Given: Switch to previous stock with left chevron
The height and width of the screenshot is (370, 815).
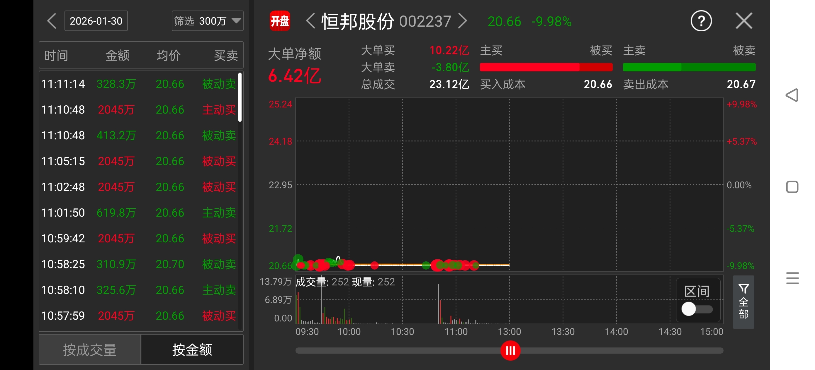Looking at the screenshot, I should (x=311, y=21).
